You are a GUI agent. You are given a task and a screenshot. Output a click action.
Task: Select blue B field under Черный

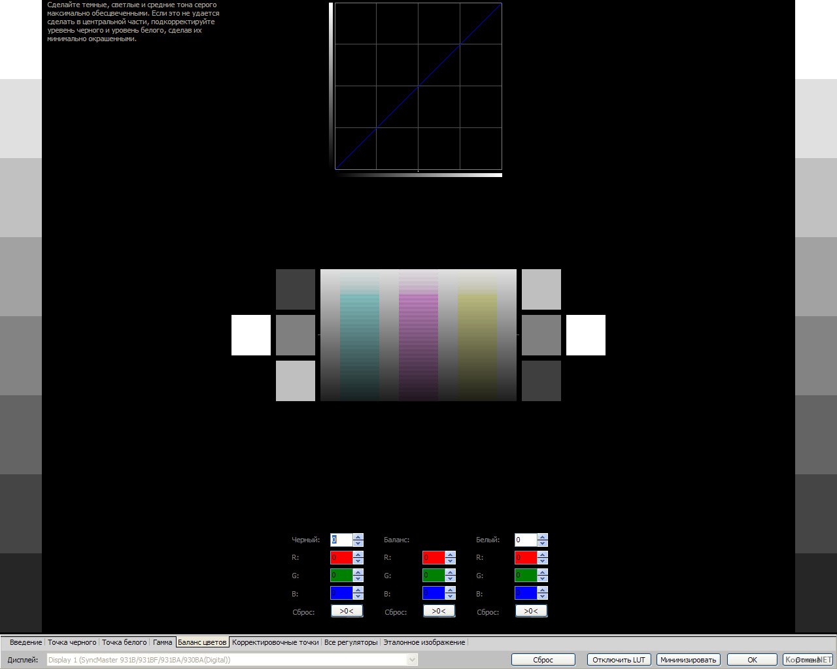click(341, 593)
